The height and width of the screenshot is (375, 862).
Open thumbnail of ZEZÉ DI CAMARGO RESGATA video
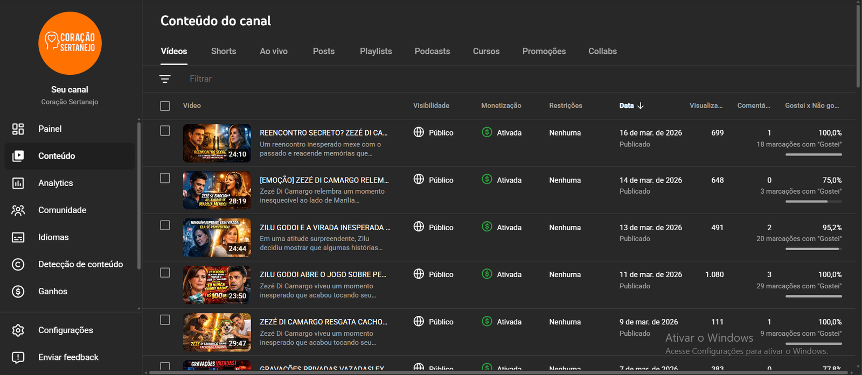tap(217, 332)
